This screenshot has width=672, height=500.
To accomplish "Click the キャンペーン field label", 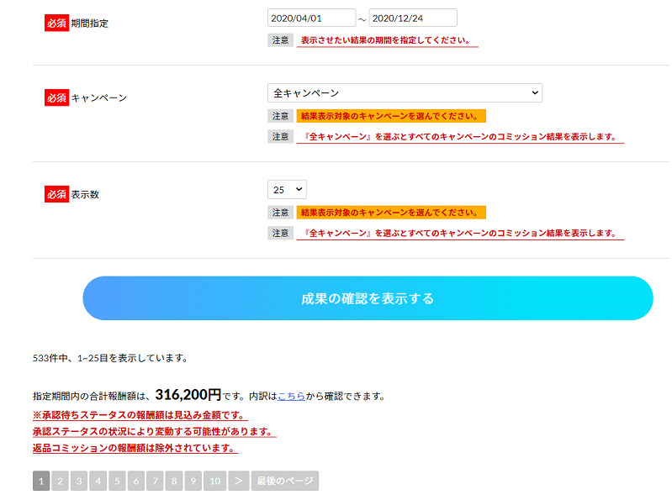I will pos(99,98).
